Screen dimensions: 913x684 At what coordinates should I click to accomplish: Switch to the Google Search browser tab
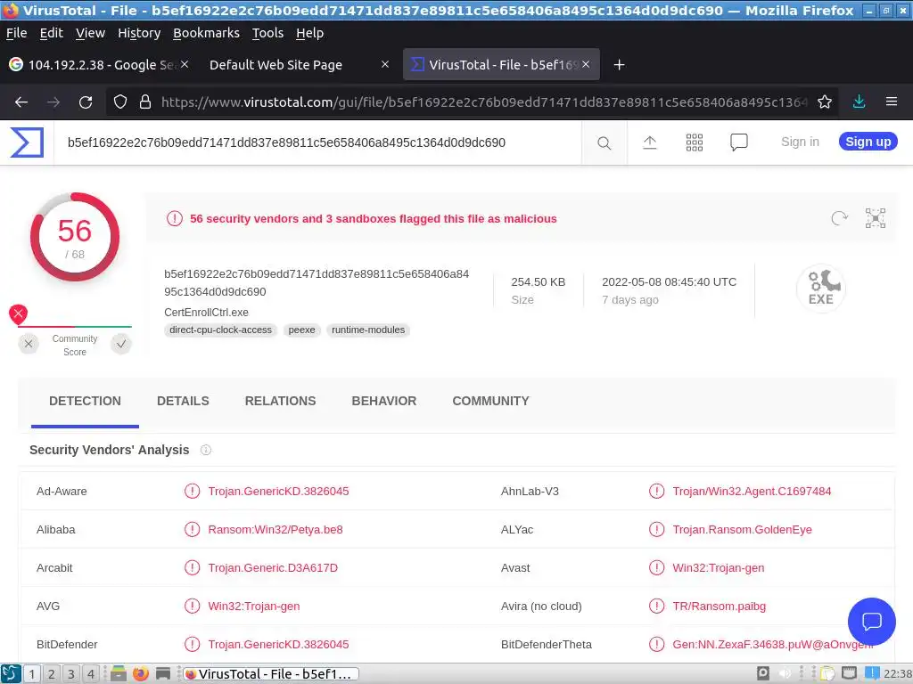coord(99,64)
